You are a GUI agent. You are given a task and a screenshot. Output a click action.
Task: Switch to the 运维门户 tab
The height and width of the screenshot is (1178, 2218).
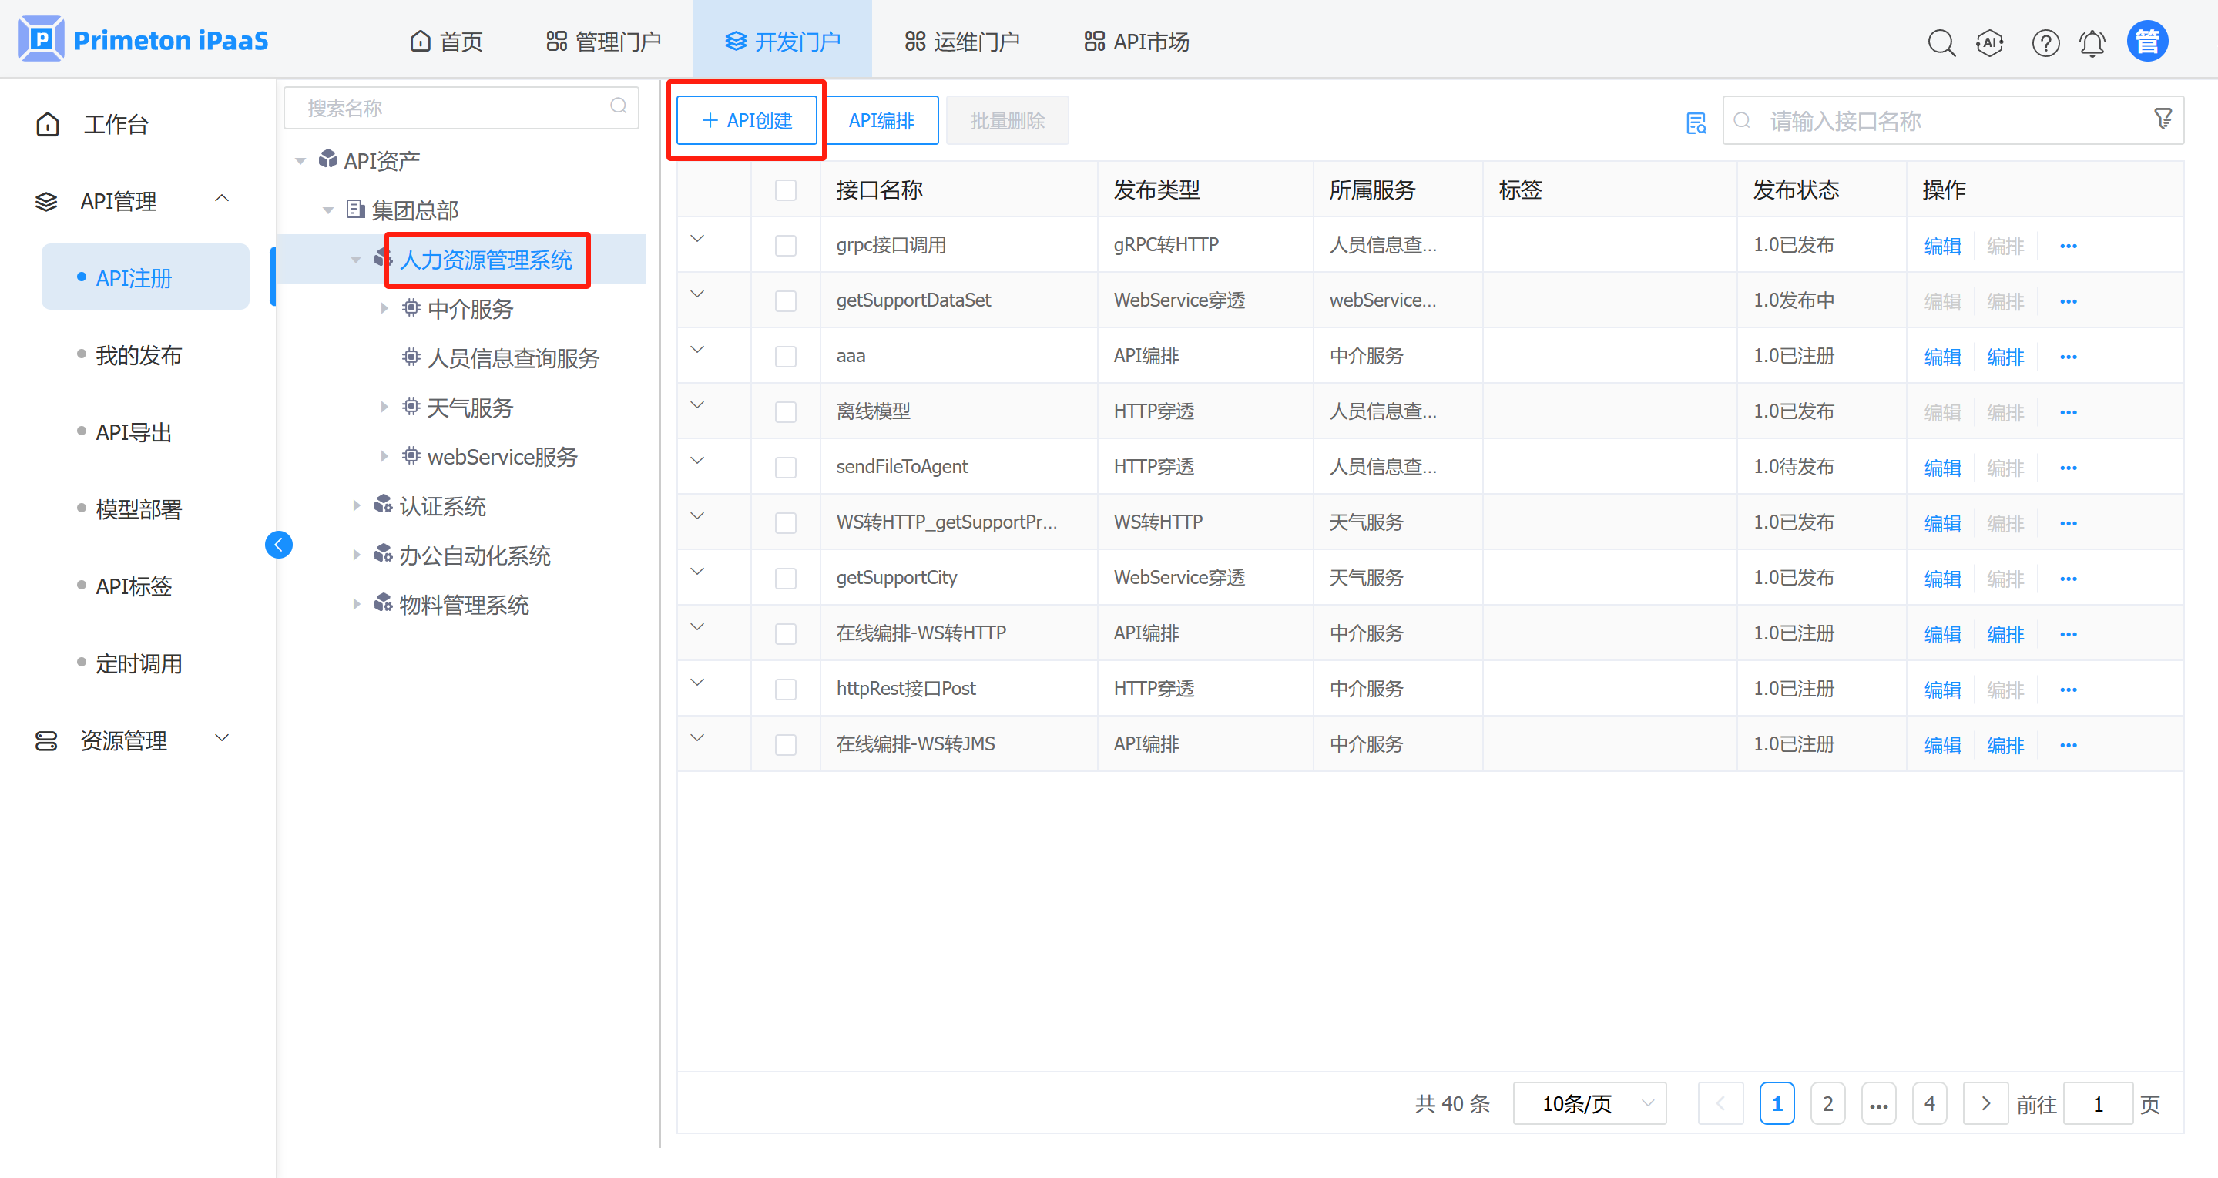pos(961,42)
